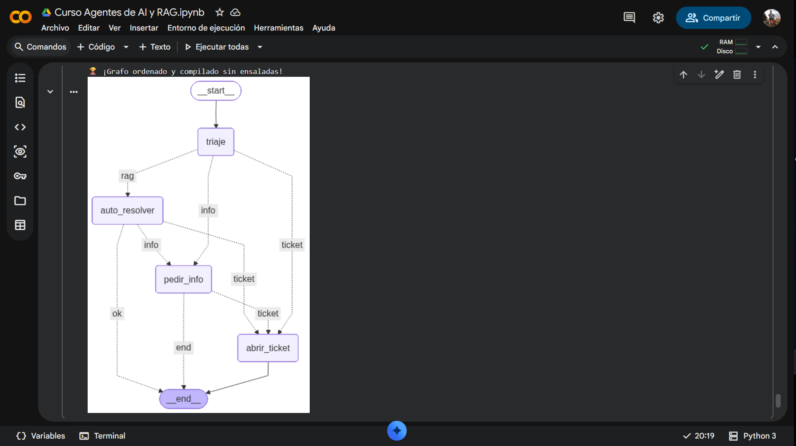Screen dimensions: 796x446
Task: Open the Terminal panel
Action: point(102,436)
